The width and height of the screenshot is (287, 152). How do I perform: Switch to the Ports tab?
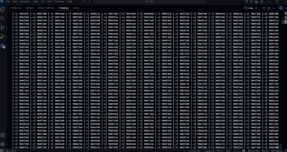(76, 8)
